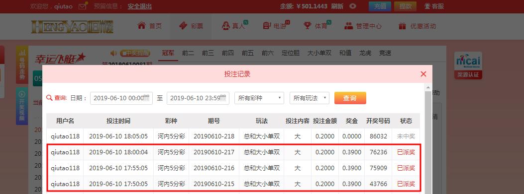
Task: Toggle balance visibility eye icon
Action: [353, 6]
